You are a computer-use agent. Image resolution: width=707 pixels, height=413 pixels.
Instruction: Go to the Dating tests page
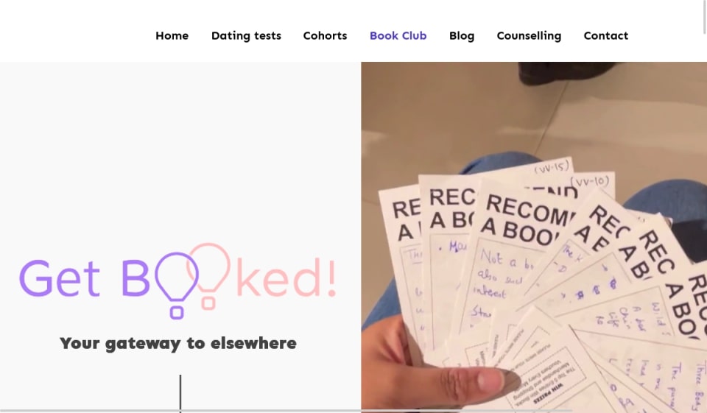246,35
